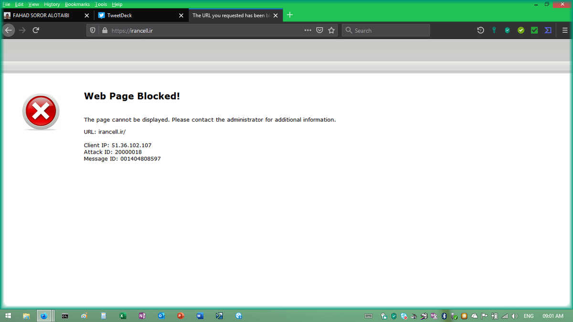Open Command Prompt from the taskbar

coord(65,316)
